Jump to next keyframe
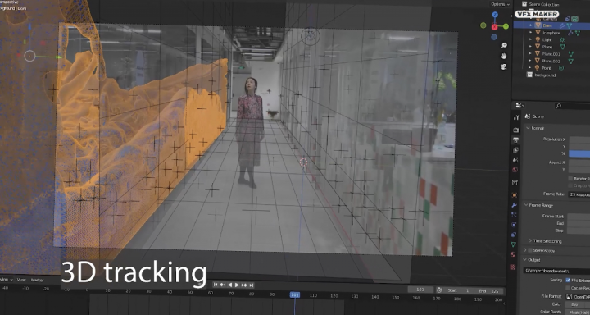The image size is (590, 315). click(x=244, y=285)
